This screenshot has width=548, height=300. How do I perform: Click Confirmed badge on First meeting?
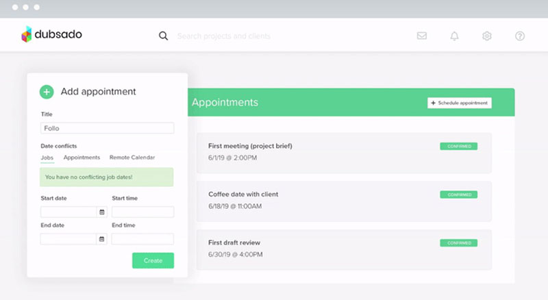pyautogui.click(x=458, y=146)
